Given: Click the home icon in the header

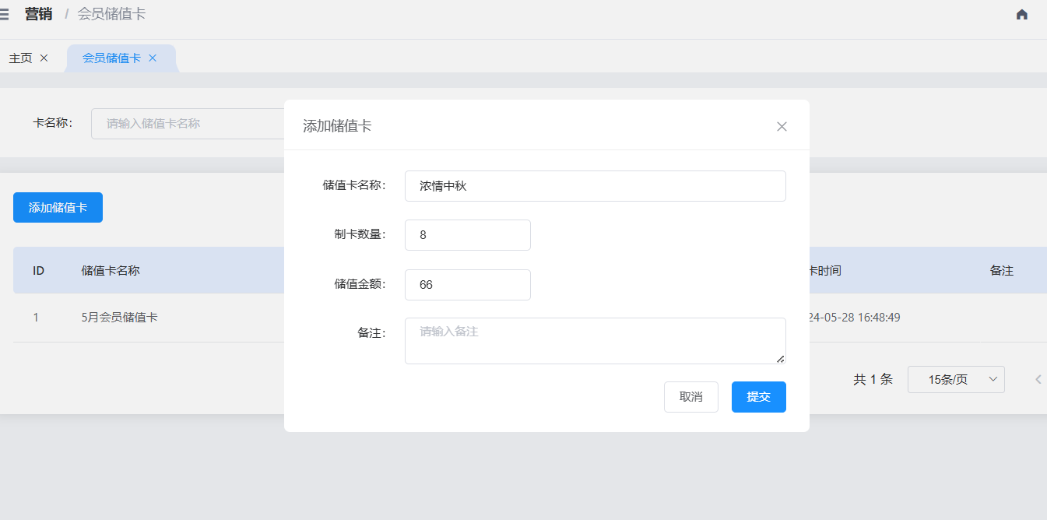Looking at the screenshot, I should pos(1022,14).
